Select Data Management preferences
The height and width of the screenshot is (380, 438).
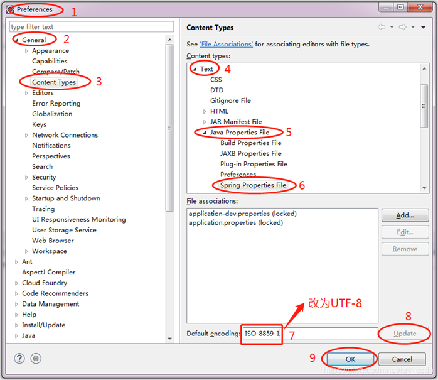pos(51,304)
